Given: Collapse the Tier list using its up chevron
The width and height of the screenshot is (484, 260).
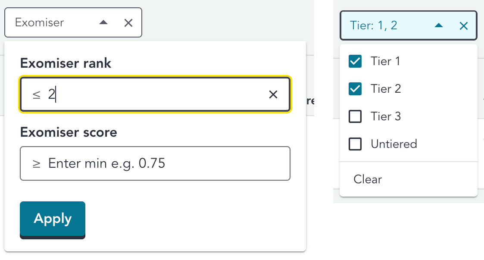Looking at the screenshot, I should [438, 25].
